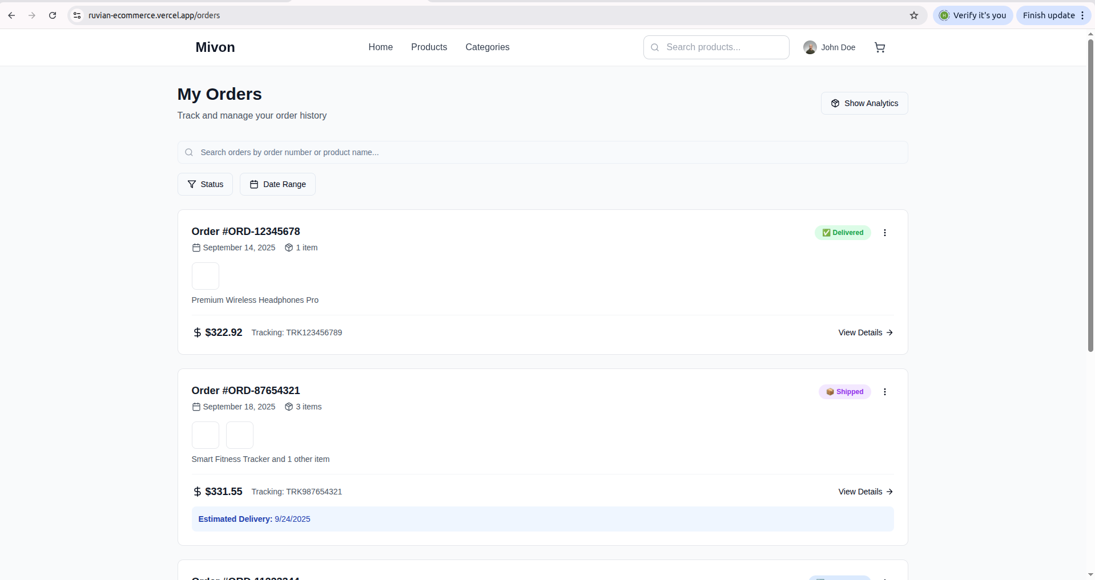Click Premium Wireless Headphones Pro thumbnail
This screenshot has width=1095, height=580.
(x=206, y=276)
